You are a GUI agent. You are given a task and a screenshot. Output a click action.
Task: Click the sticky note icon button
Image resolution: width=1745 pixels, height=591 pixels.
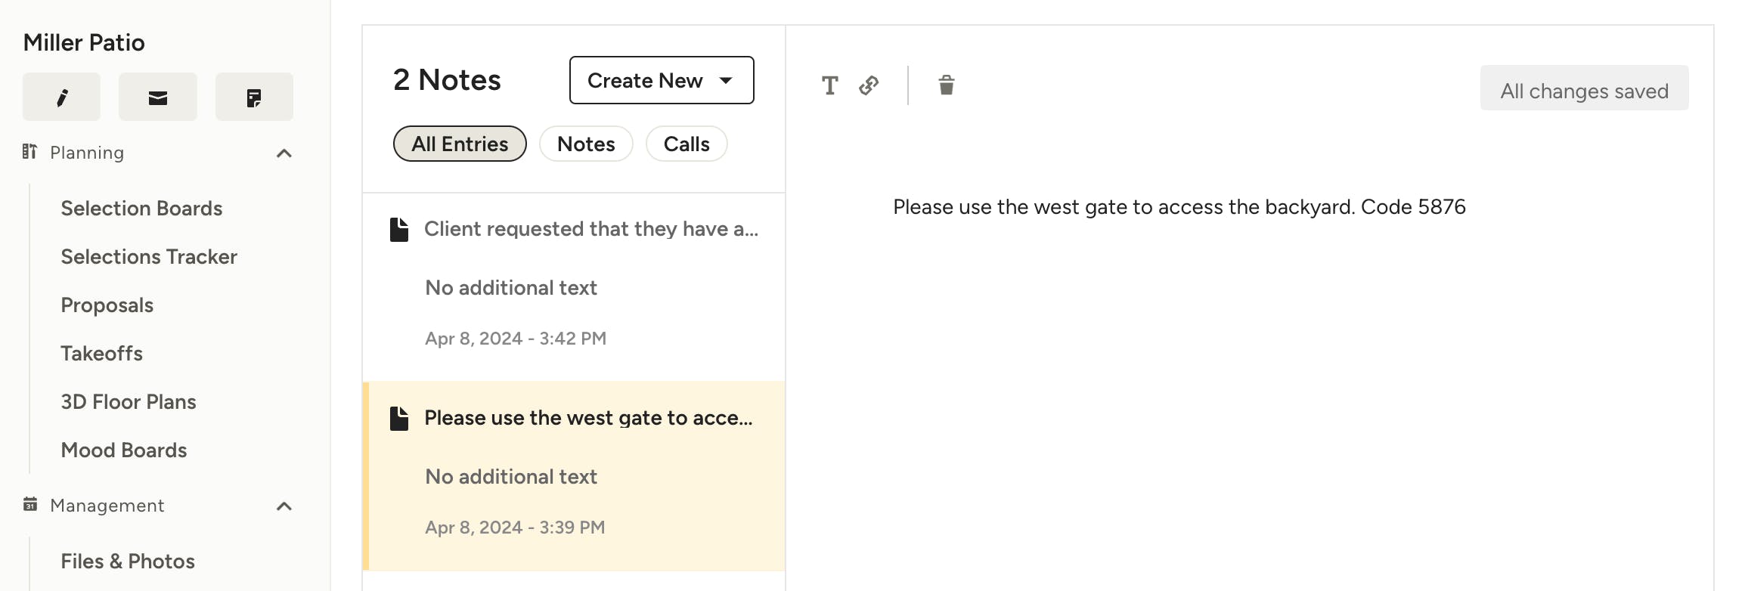click(x=254, y=97)
